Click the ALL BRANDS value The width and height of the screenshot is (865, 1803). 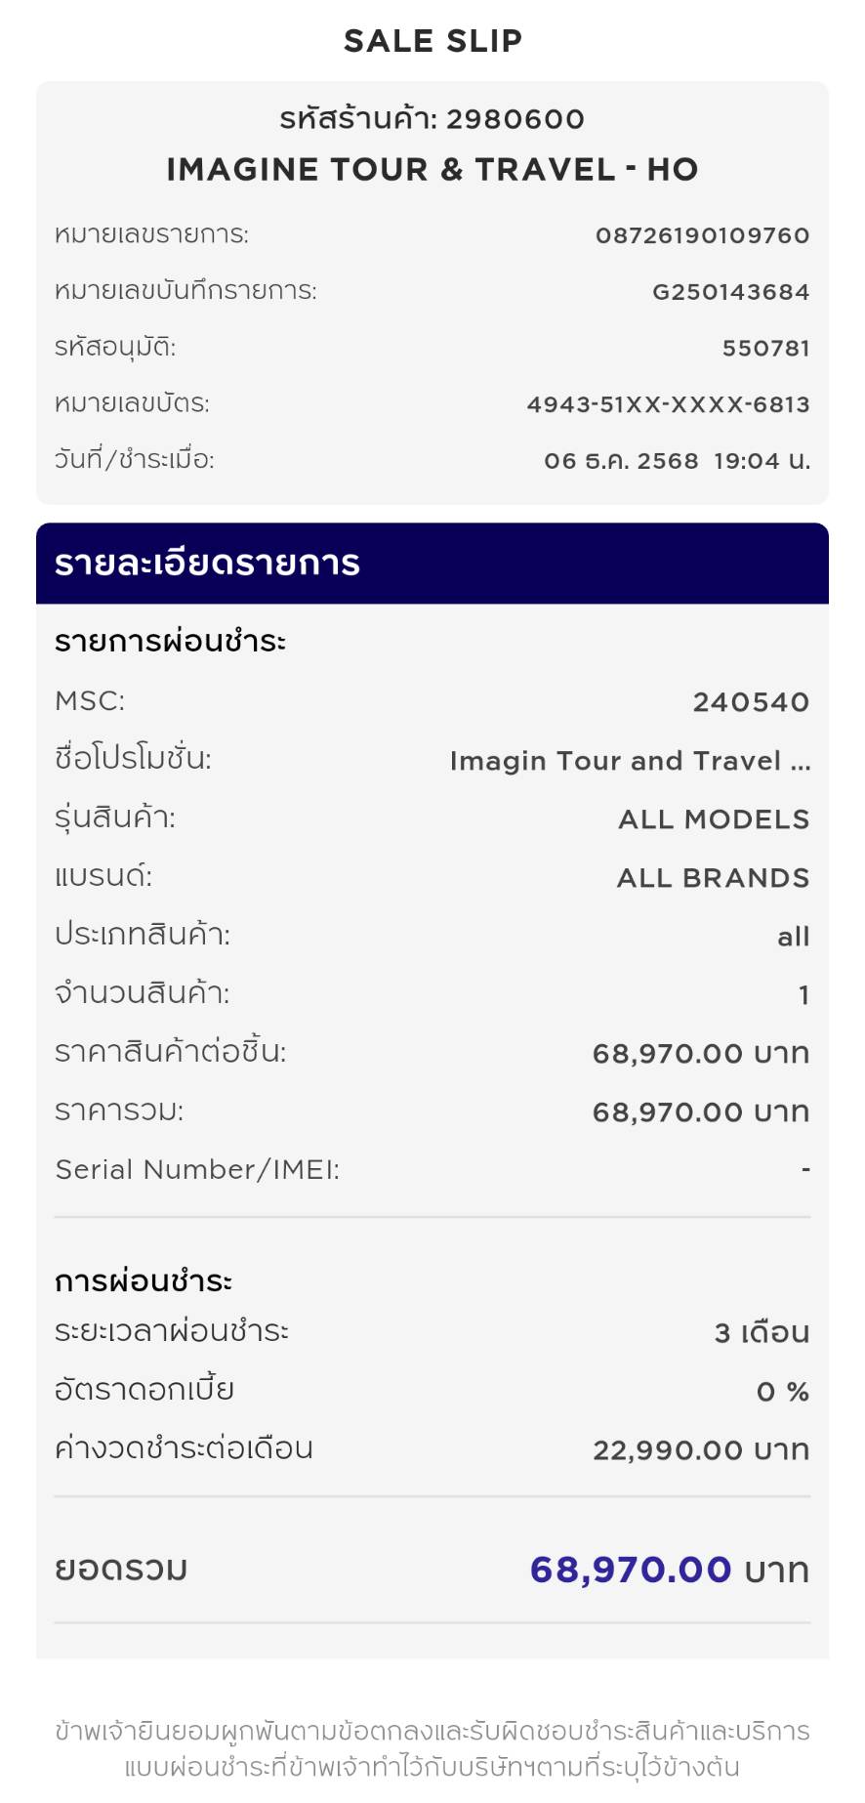(x=713, y=878)
